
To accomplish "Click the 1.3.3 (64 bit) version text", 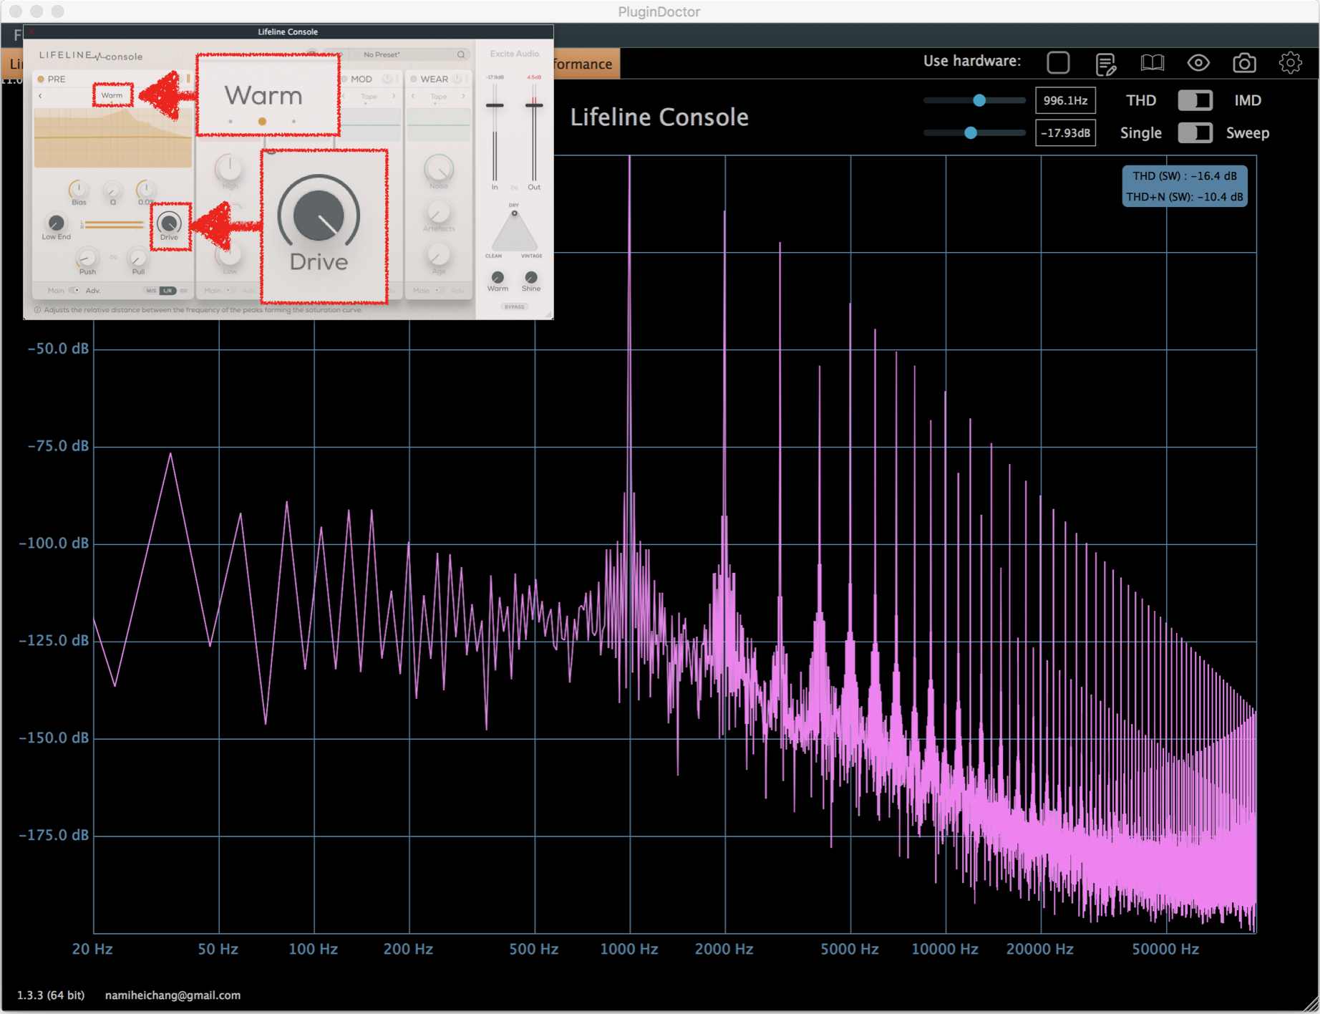I will 51,995.
